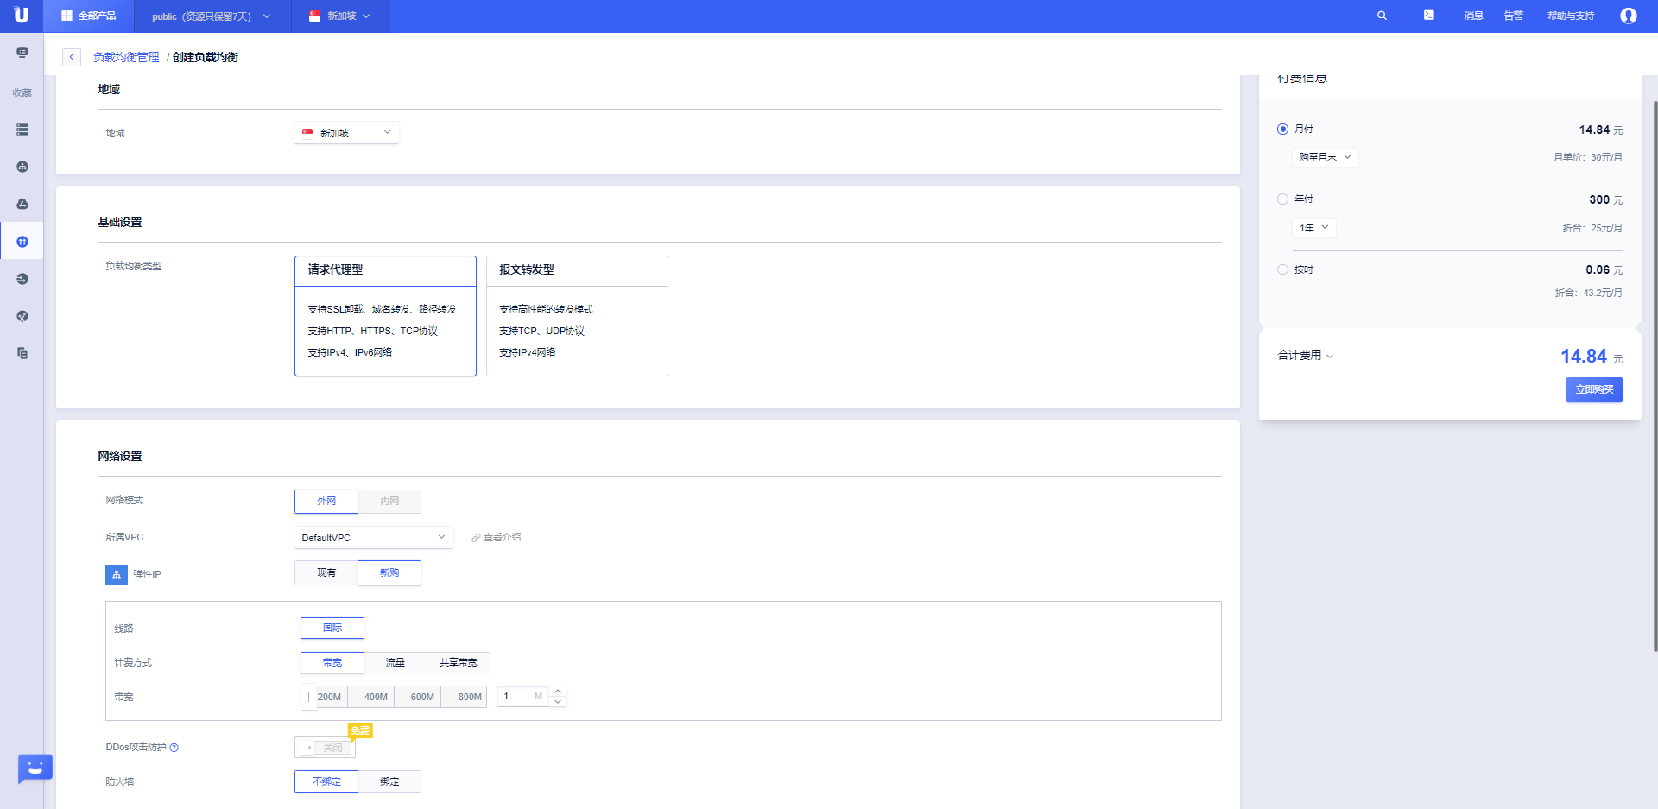The width and height of the screenshot is (1658, 809).
Task: Switch network mode to 内网
Action: click(389, 502)
